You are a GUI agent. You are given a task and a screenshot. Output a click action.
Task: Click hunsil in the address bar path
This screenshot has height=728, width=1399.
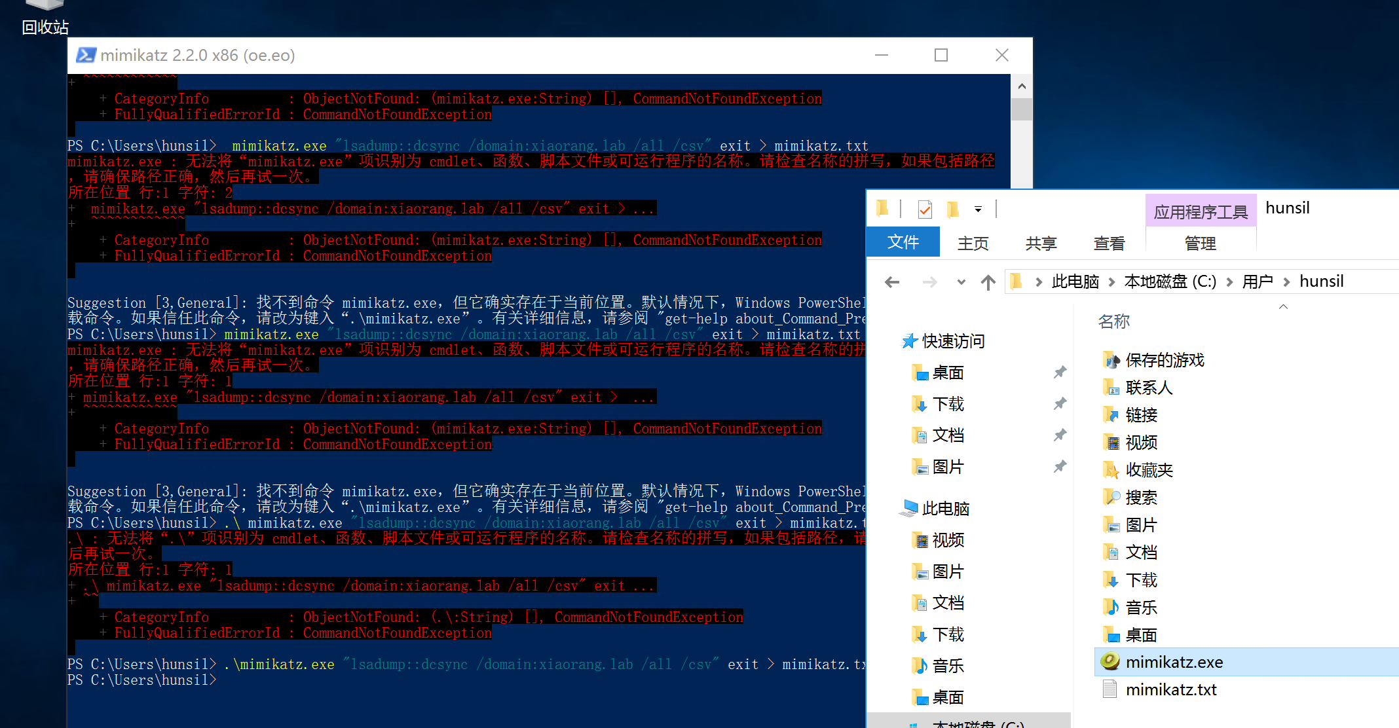[1321, 282]
